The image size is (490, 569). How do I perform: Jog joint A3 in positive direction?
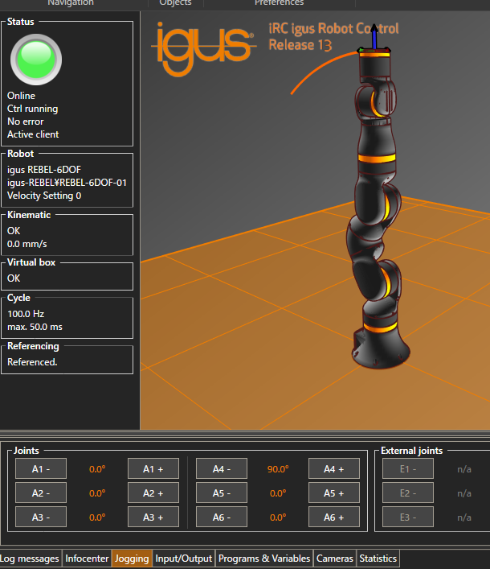point(153,517)
